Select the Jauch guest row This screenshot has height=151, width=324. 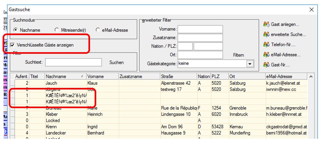[159, 83]
